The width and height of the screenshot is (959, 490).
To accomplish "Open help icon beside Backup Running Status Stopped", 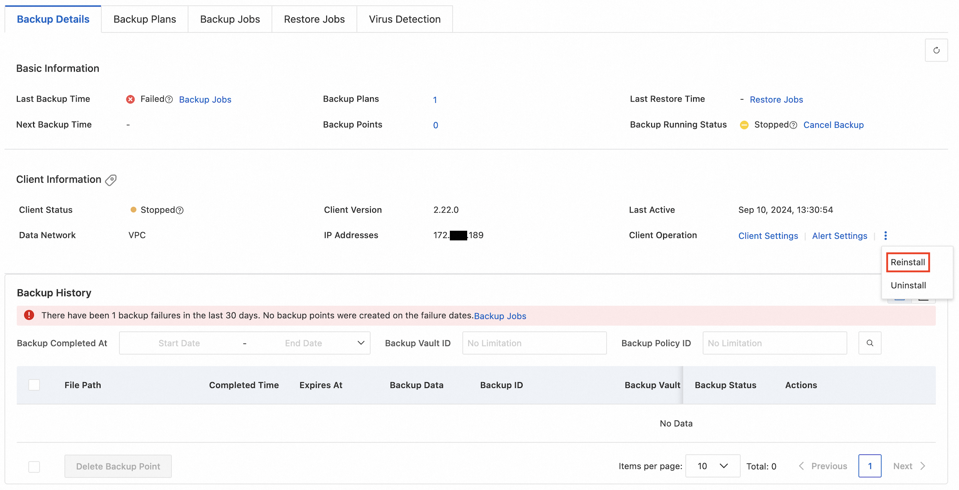I will coord(793,125).
